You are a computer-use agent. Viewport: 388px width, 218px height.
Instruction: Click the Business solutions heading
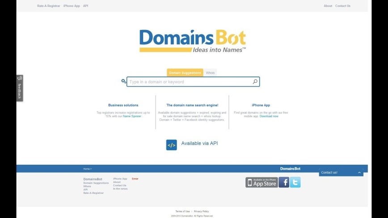123,105
